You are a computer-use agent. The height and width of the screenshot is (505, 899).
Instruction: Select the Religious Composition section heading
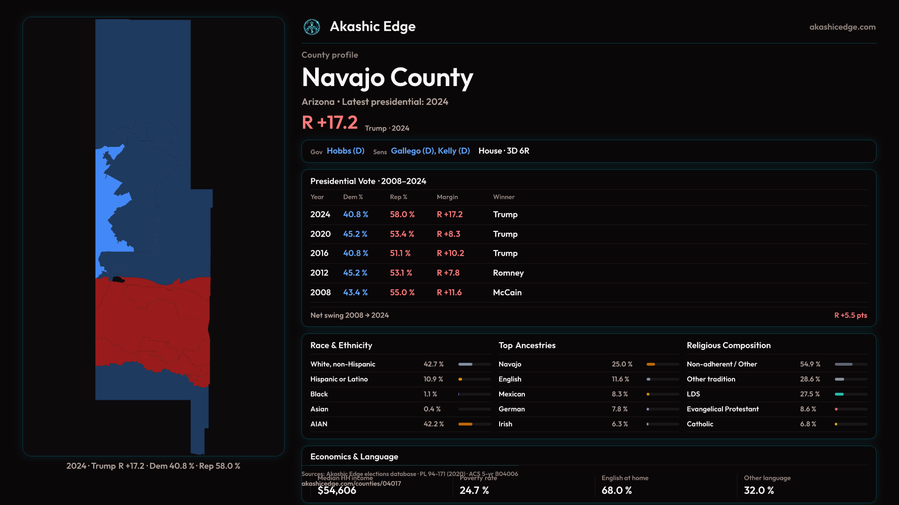(x=728, y=346)
